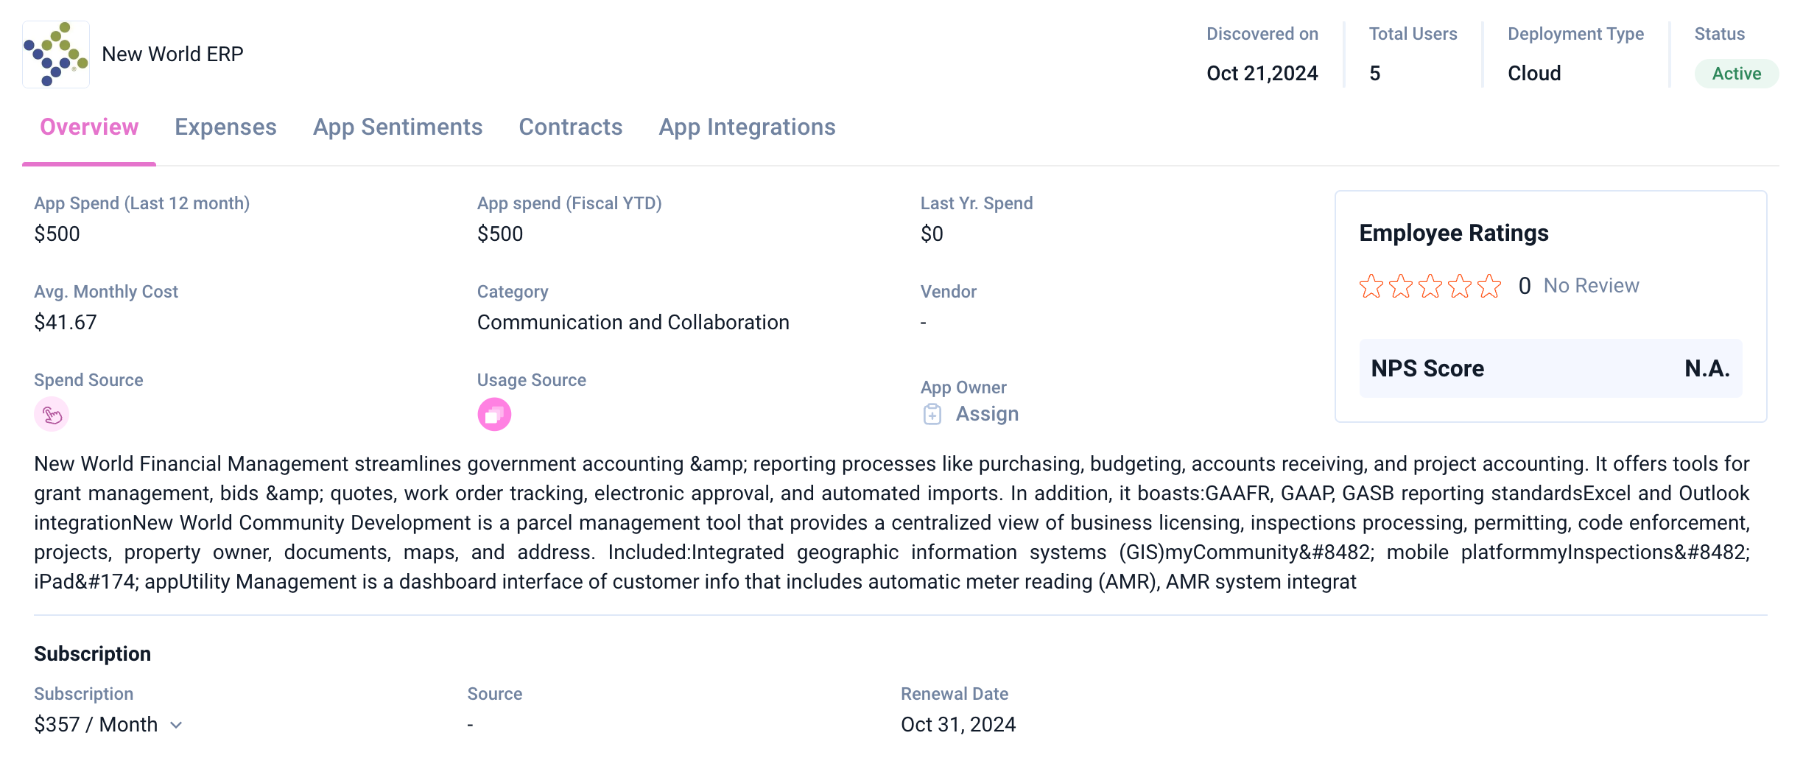This screenshot has height=772, width=1803.
Task: Click the $357 / Month subscription value
Action: click(96, 725)
